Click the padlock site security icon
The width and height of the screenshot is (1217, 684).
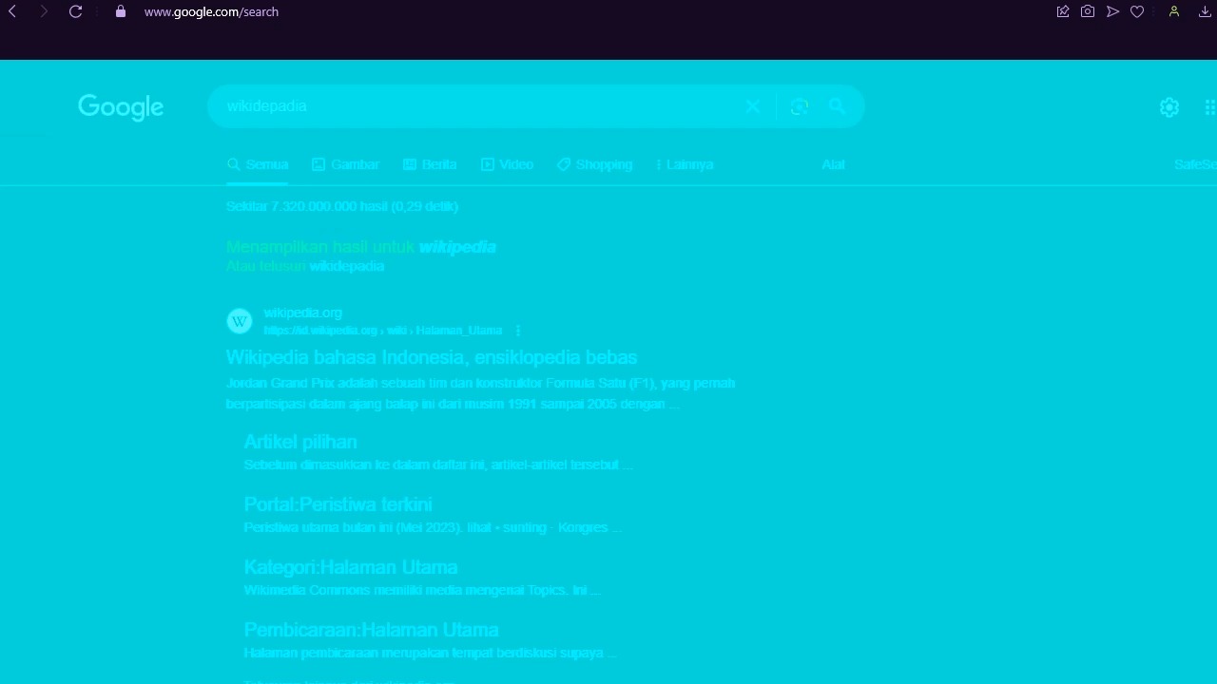click(120, 11)
